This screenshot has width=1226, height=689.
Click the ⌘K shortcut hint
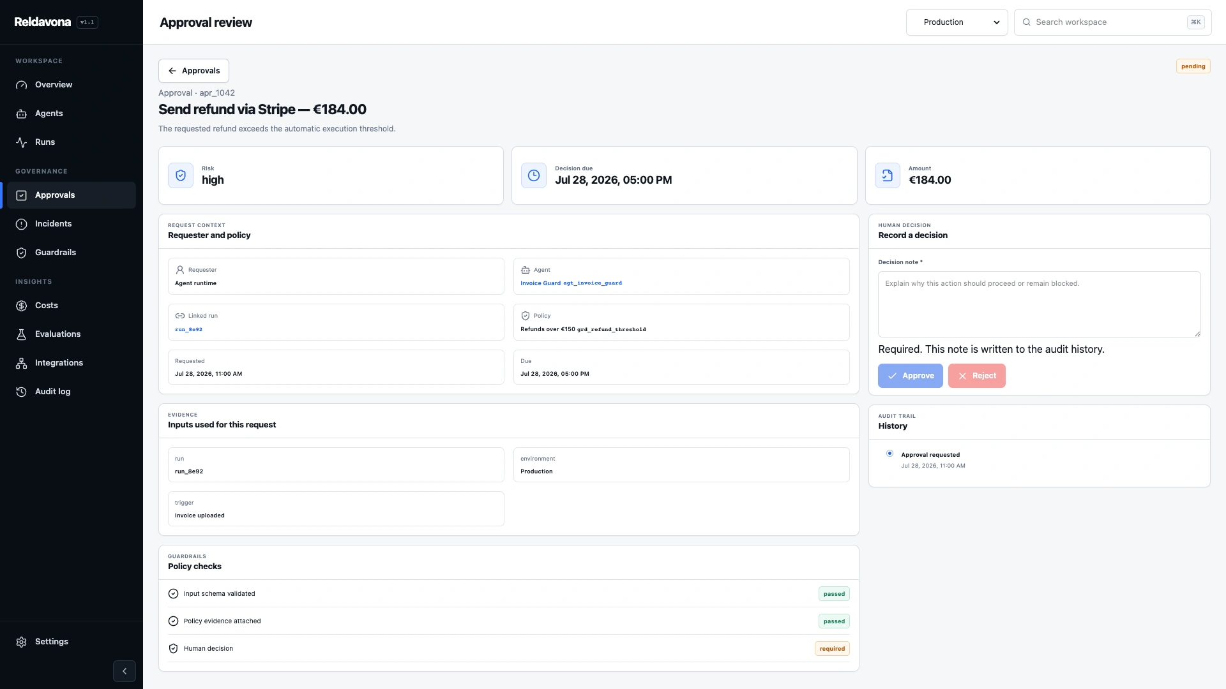pyautogui.click(x=1196, y=22)
